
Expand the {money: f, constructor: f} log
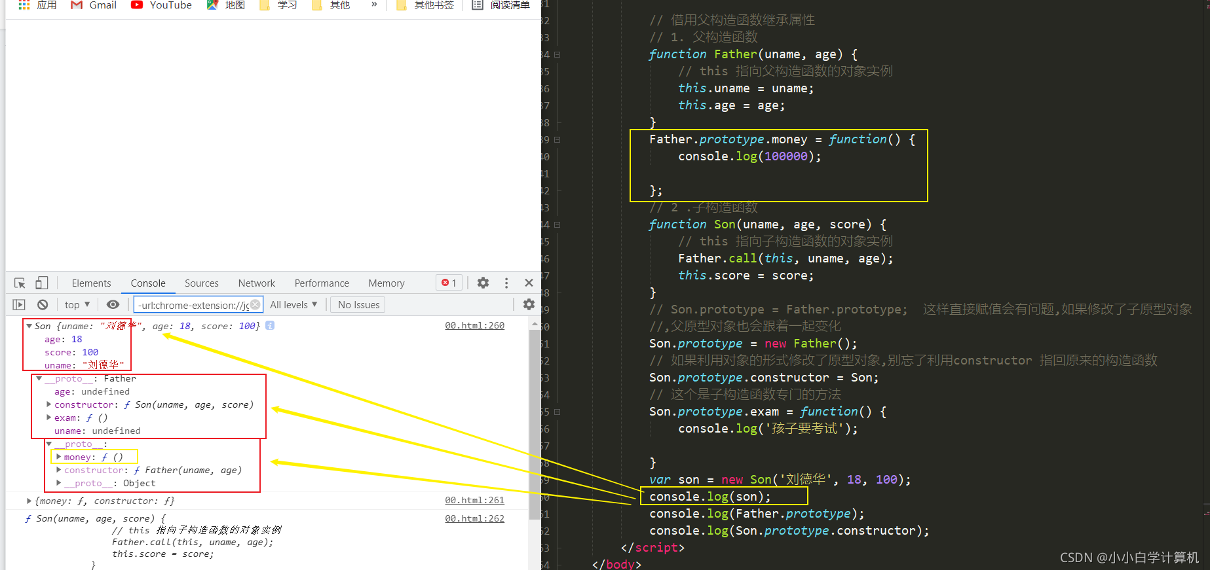point(29,501)
